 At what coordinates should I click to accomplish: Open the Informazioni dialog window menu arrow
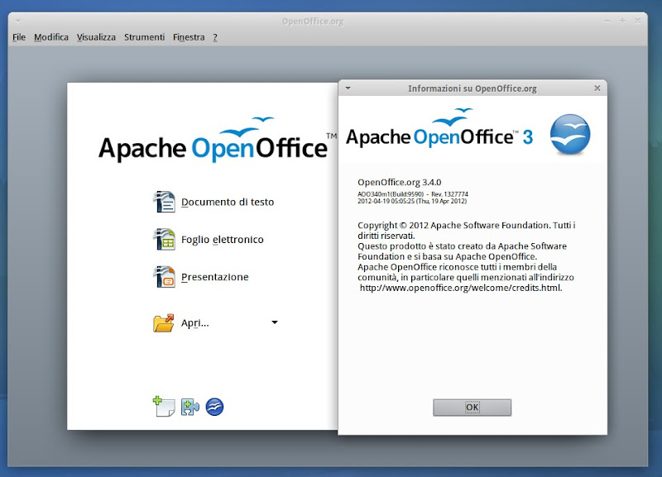348,88
